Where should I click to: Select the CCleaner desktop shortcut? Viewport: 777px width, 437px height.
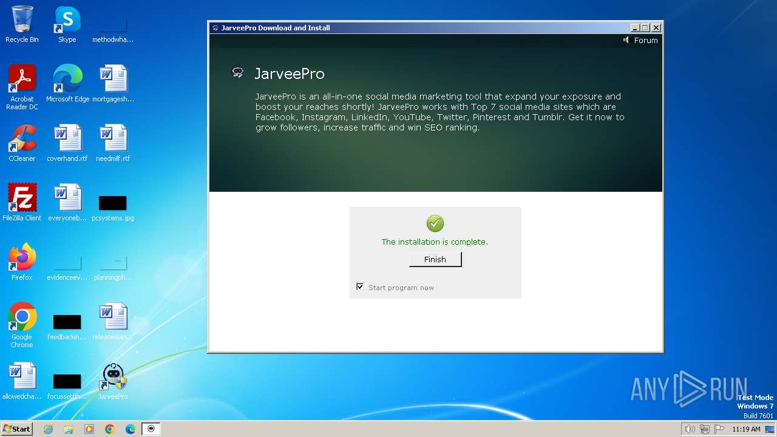22,143
